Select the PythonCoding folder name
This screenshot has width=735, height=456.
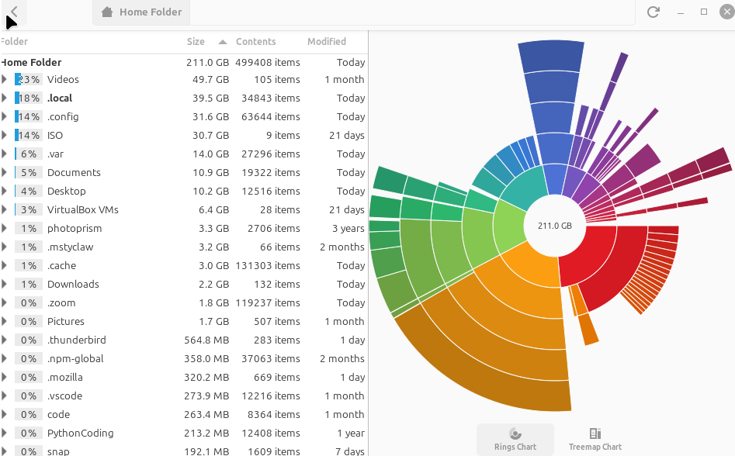click(80, 433)
